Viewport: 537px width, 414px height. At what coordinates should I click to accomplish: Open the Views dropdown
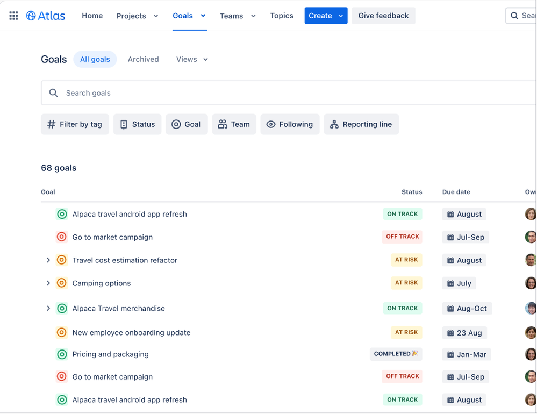[x=192, y=59]
